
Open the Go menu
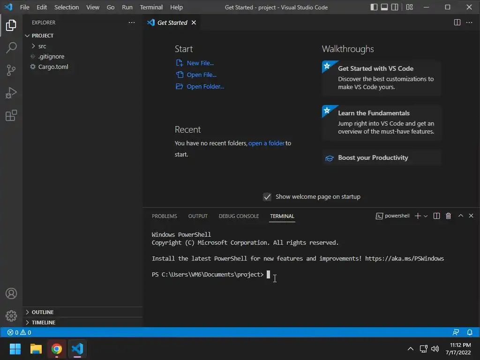click(111, 7)
